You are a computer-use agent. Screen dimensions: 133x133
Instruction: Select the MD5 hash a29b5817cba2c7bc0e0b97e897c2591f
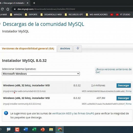coord(106,104)
